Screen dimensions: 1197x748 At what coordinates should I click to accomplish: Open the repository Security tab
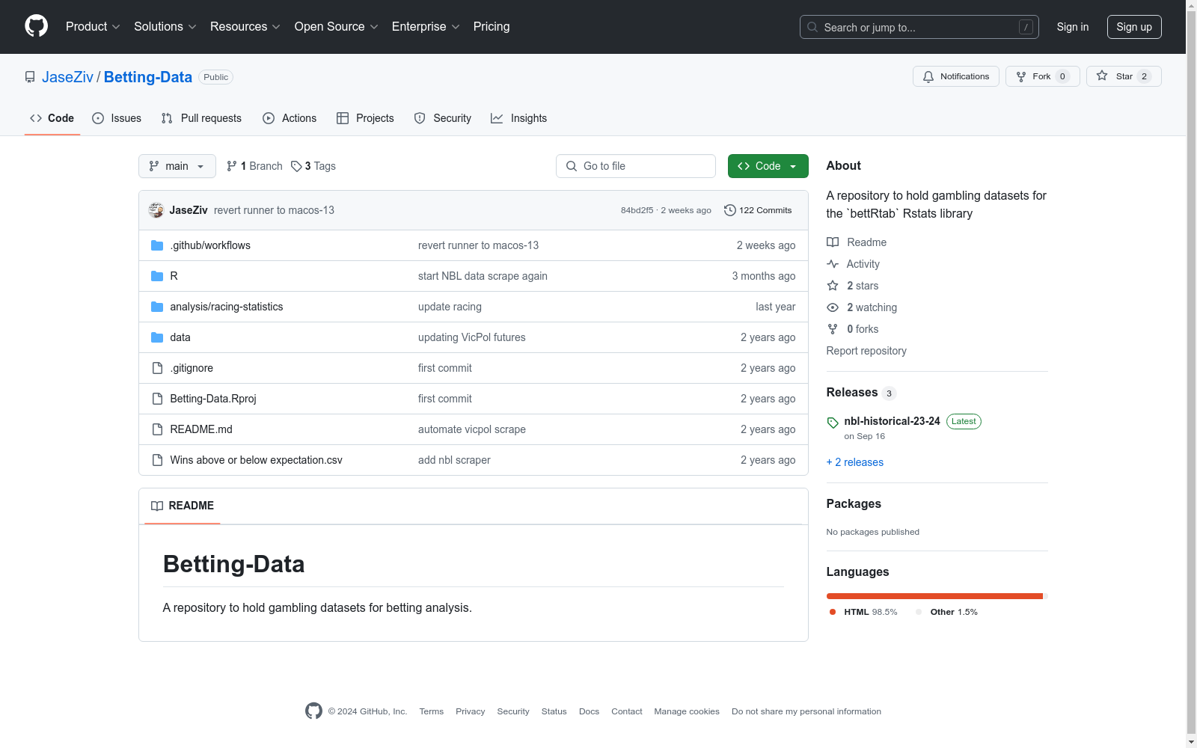point(443,118)
